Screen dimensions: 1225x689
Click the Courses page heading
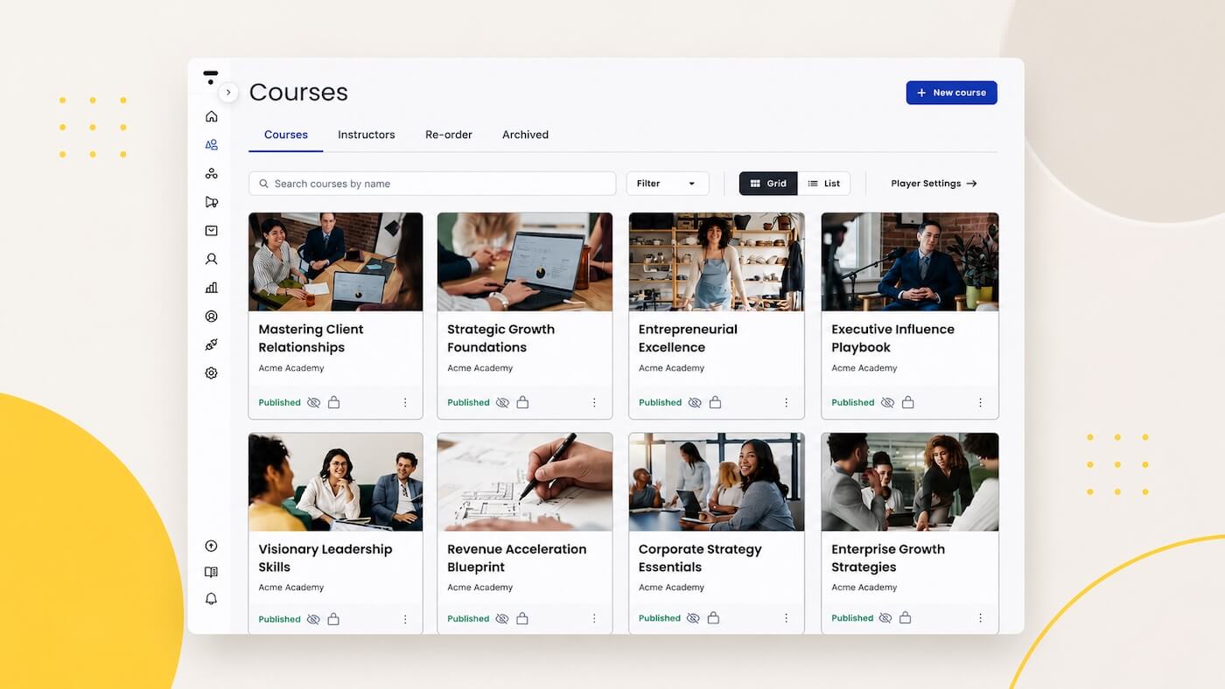pyautogui.click(x=298, y=92)
